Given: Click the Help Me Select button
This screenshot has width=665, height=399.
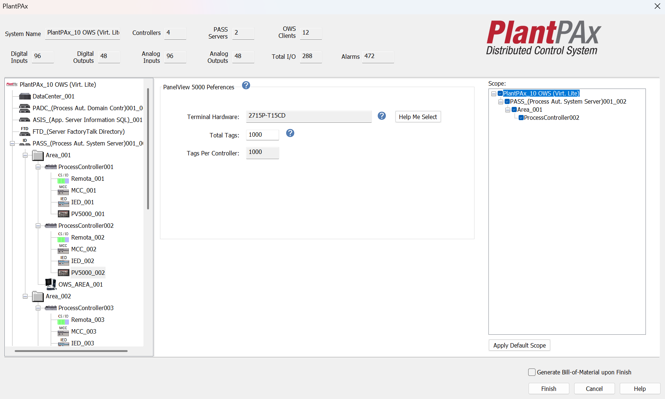Looking at the screenshot, I should (x=418, y=117).
